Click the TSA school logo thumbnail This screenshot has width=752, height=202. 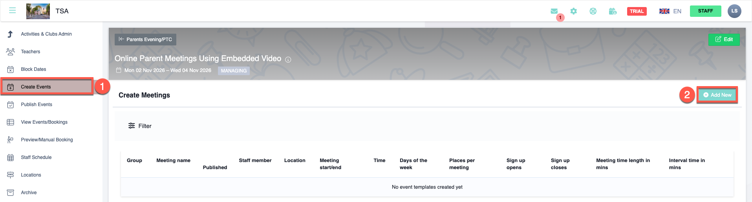pos(38,11)
